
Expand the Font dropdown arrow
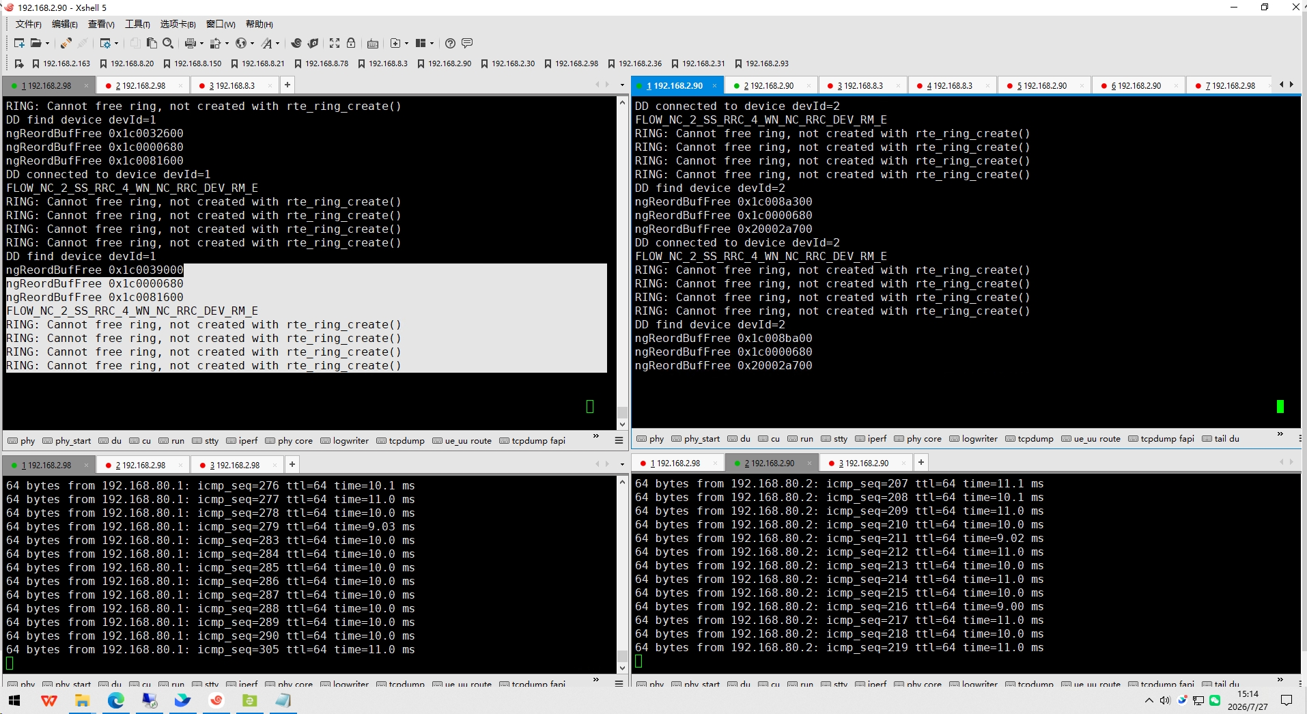(277, 43)
